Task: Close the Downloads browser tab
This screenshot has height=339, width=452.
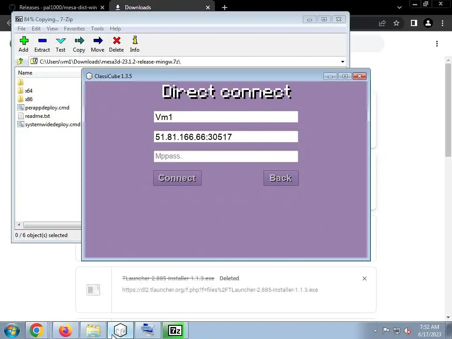Action: [x=208, y=8]
